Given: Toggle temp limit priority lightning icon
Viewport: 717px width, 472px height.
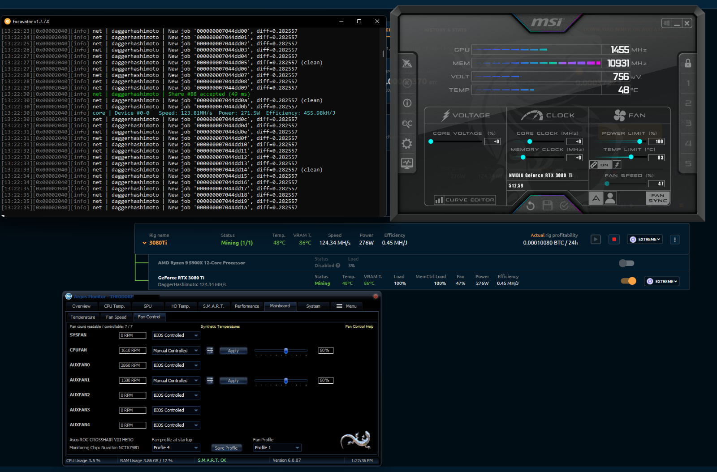Looking at the screenshot, I should [x=617, y=165].
